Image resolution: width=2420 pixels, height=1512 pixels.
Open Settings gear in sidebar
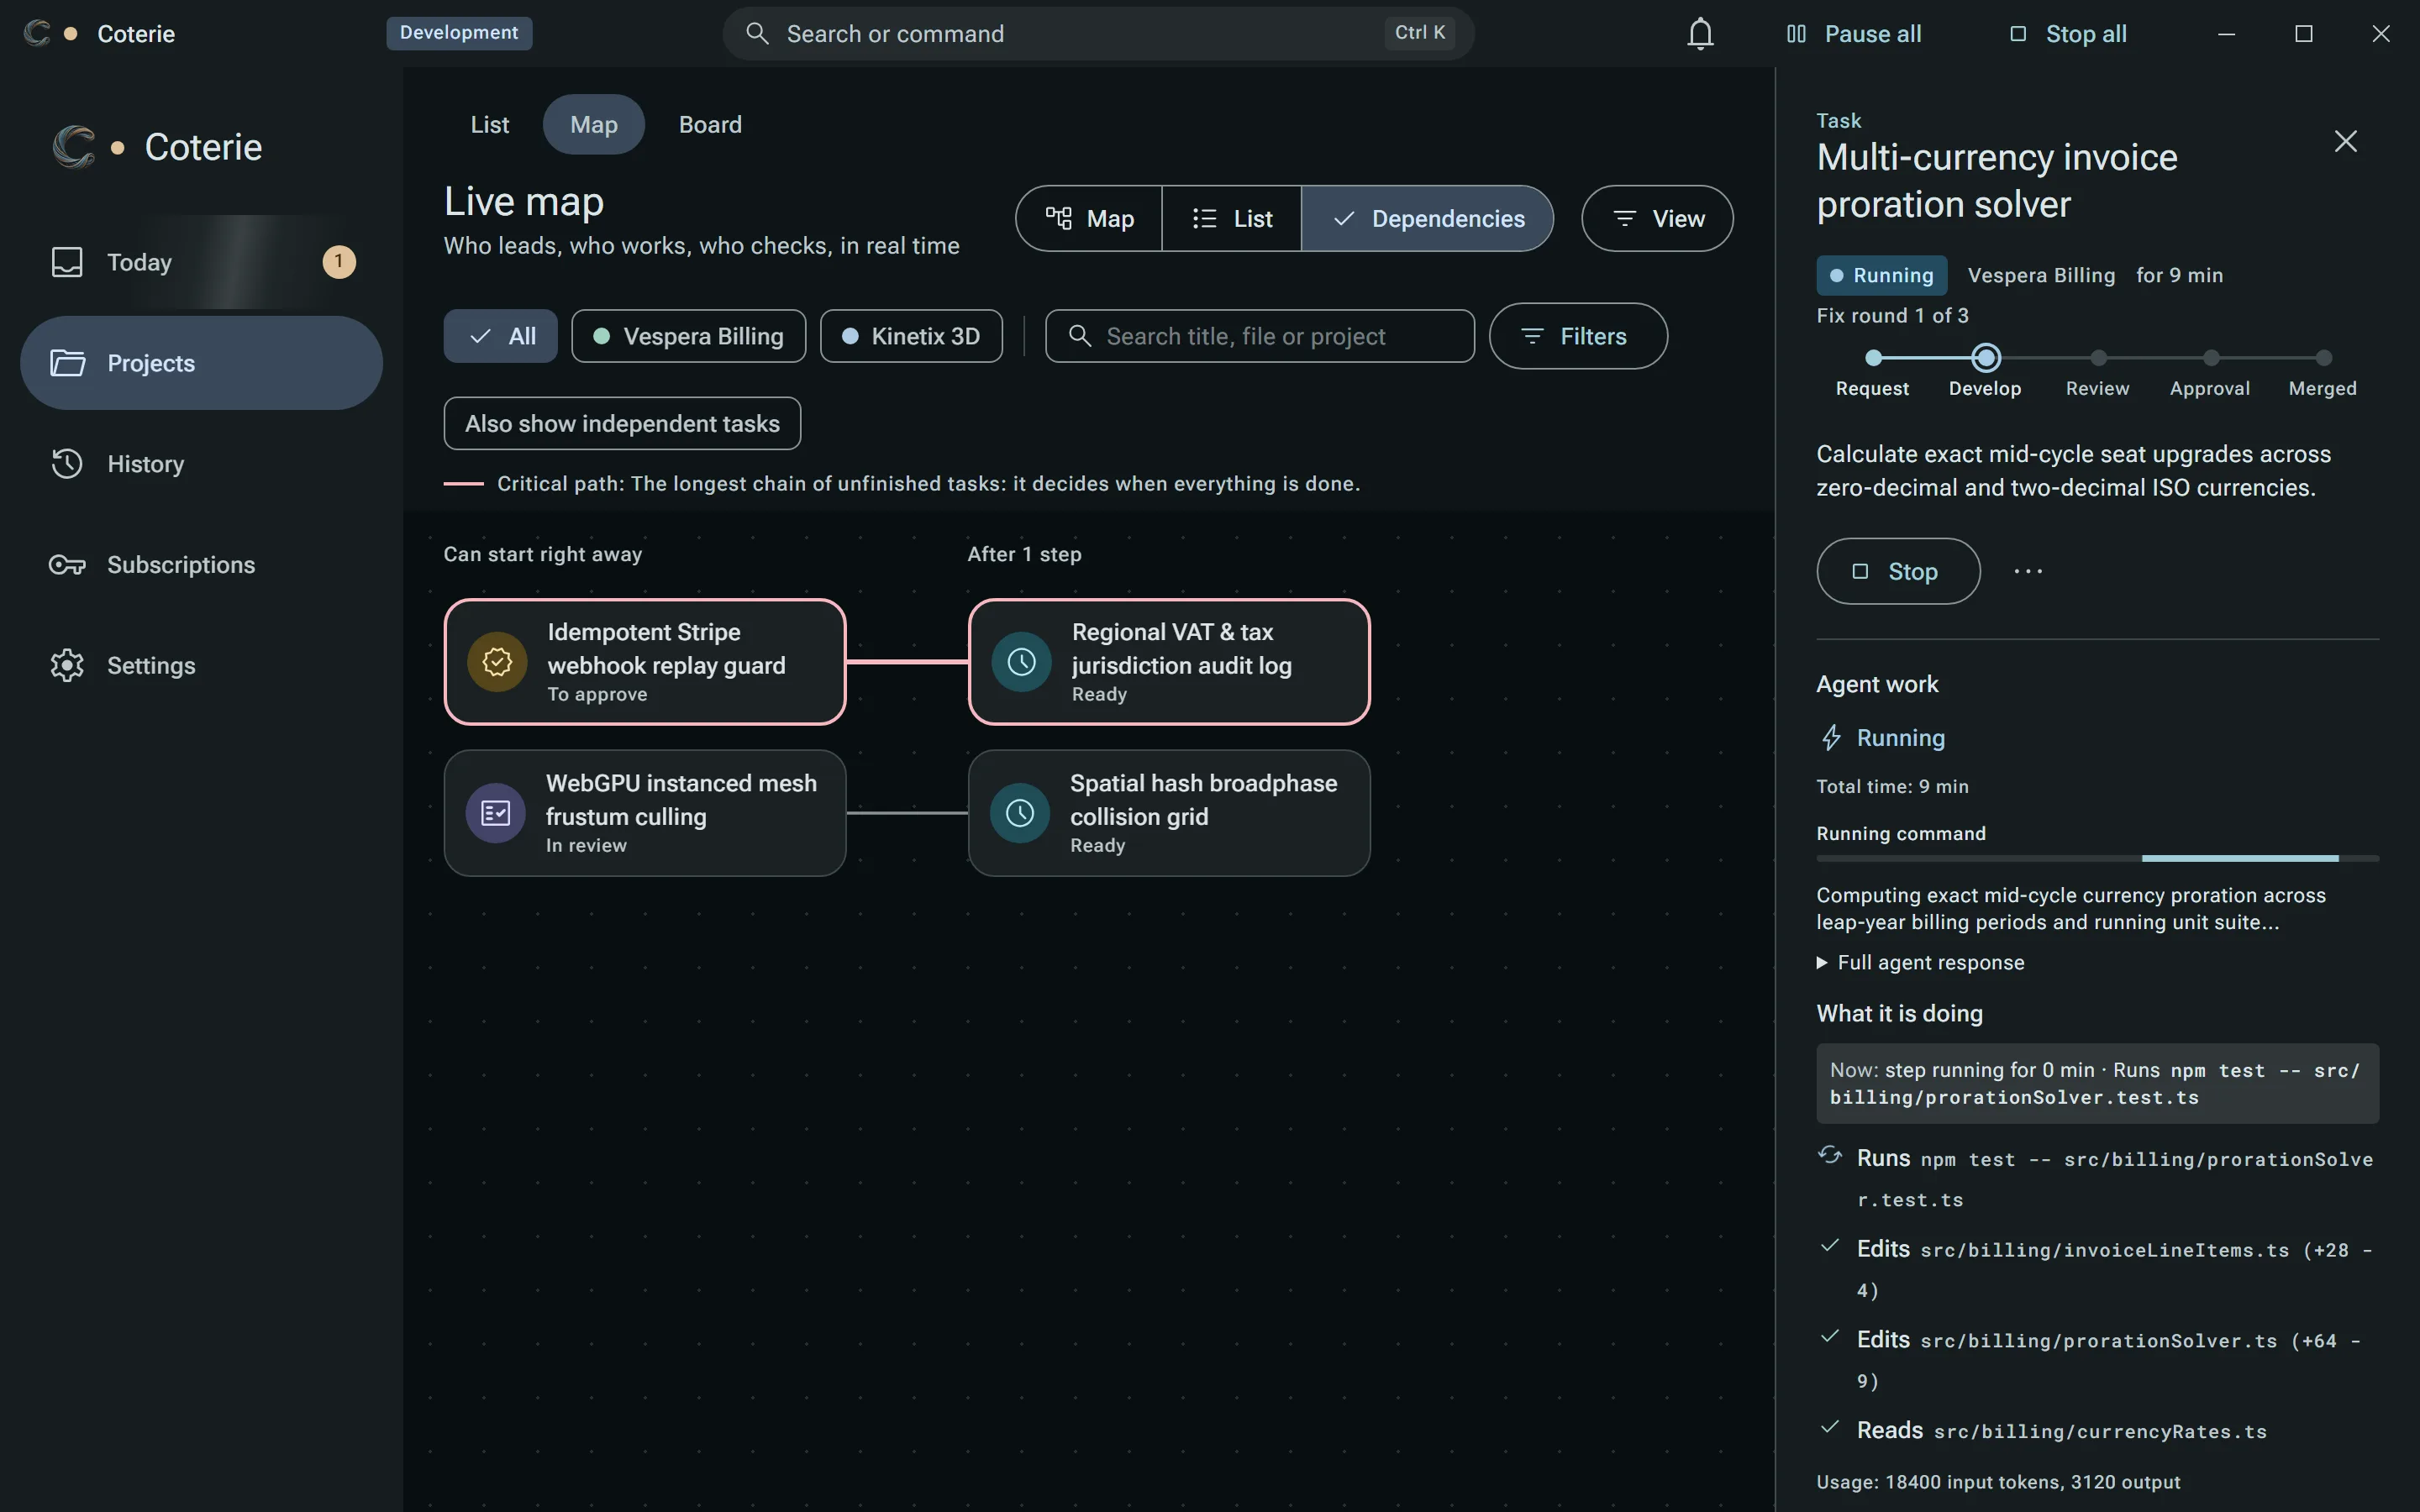[x=201, y=666]
